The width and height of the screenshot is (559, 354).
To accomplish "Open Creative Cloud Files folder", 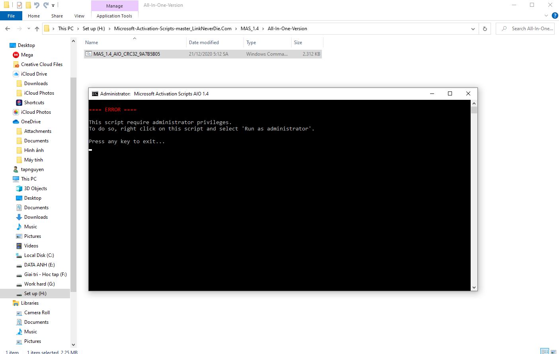I will (41, 64).
